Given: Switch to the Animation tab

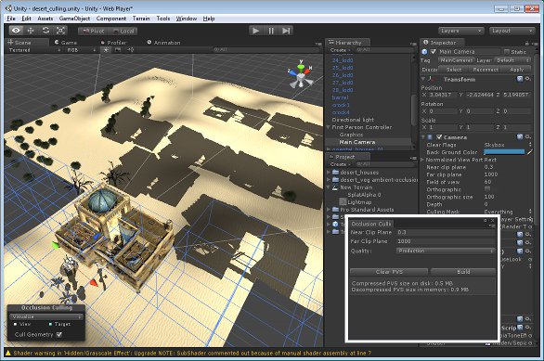Looking at the screenshot, I should [163, 43].
